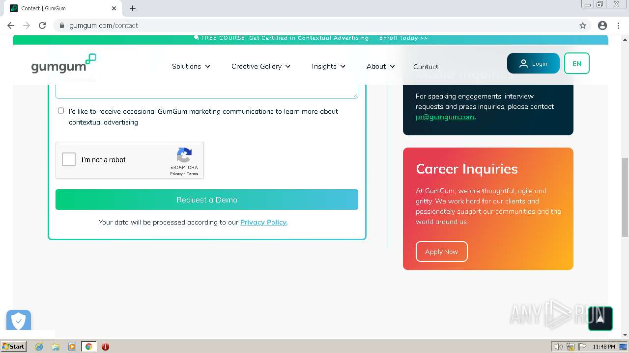
Task: Expand the About dropdown menu
Action: [x=381, y=66]
